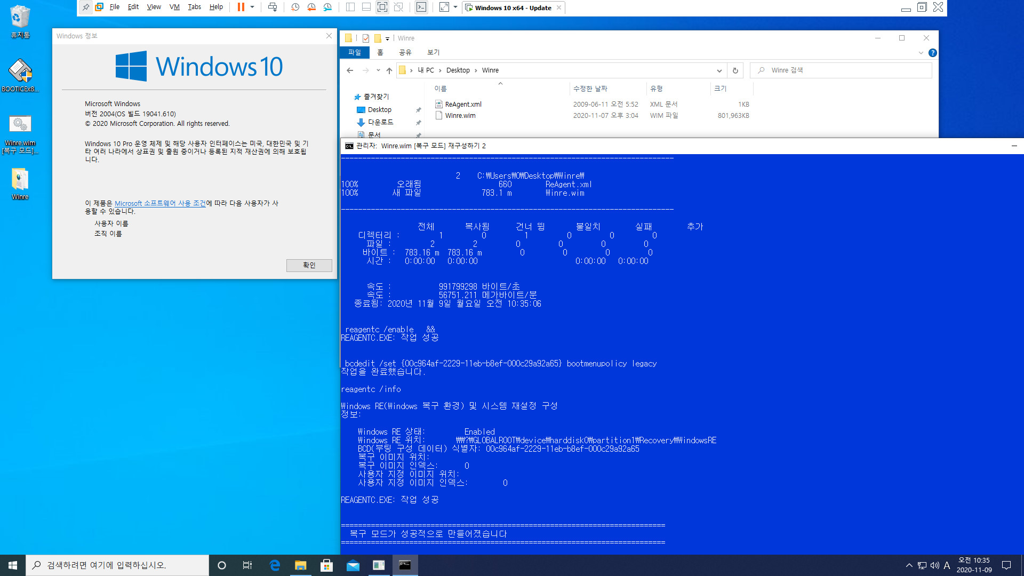
Task: Click the Desktop breadcrumb in address bar
Action: pos(458,70)
